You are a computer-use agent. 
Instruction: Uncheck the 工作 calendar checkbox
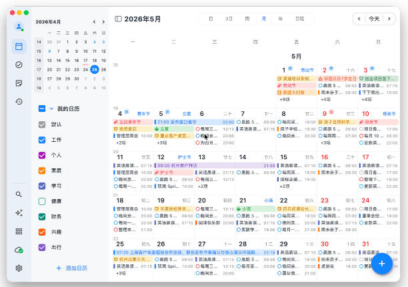(42, 140)
